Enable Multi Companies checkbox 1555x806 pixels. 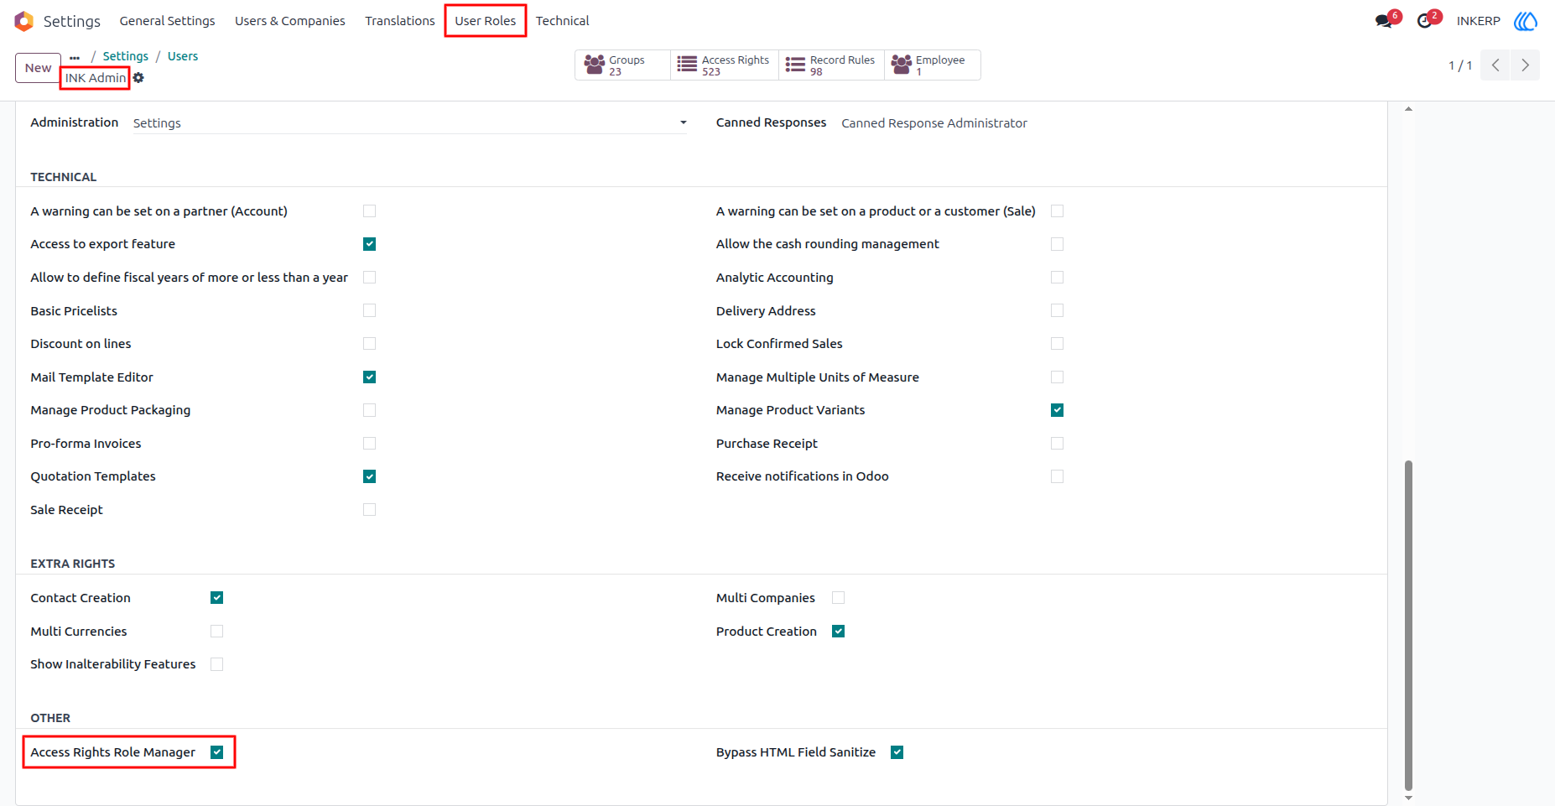pos(838,598)
